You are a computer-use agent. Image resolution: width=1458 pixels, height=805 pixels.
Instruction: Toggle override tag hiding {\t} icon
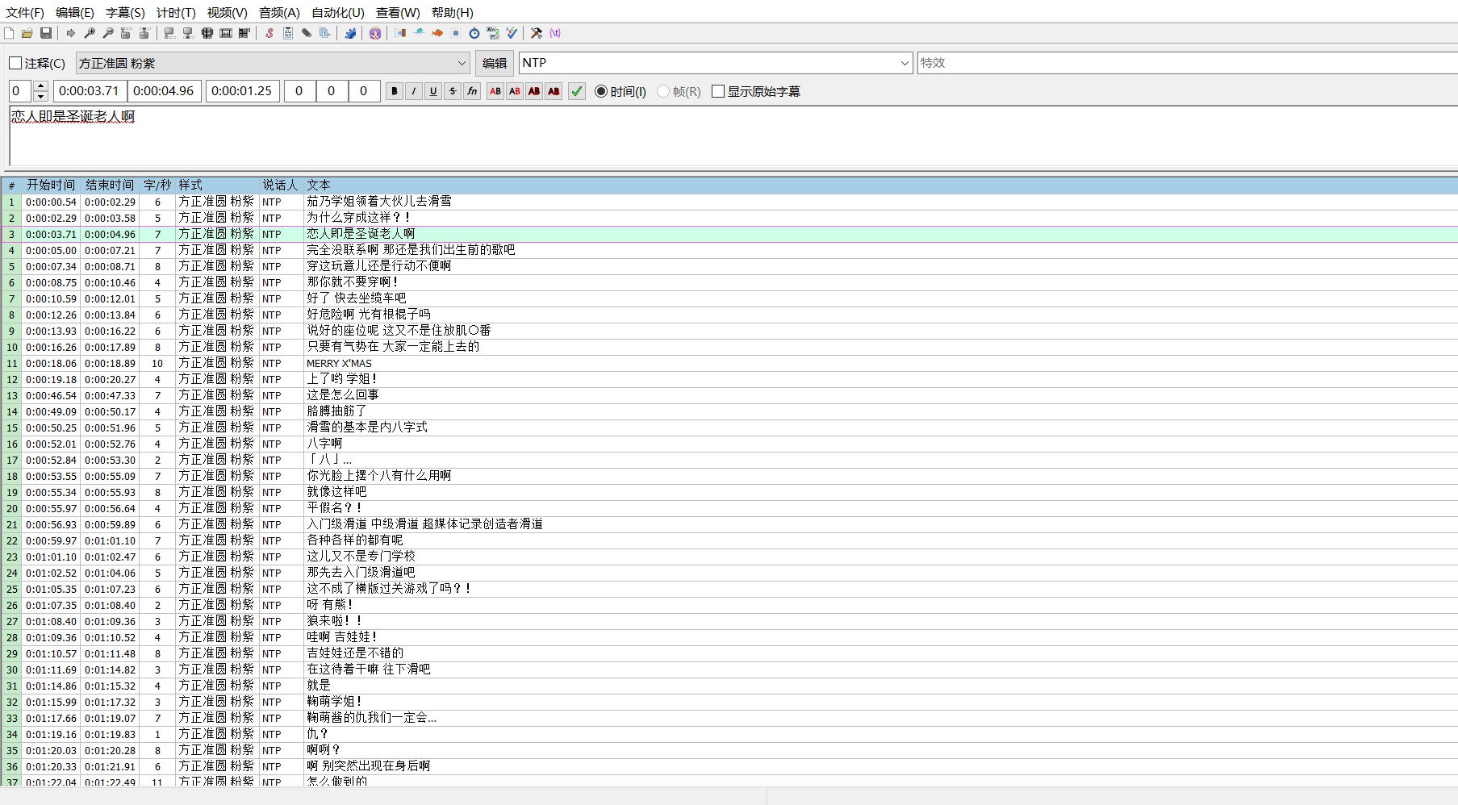555,33
